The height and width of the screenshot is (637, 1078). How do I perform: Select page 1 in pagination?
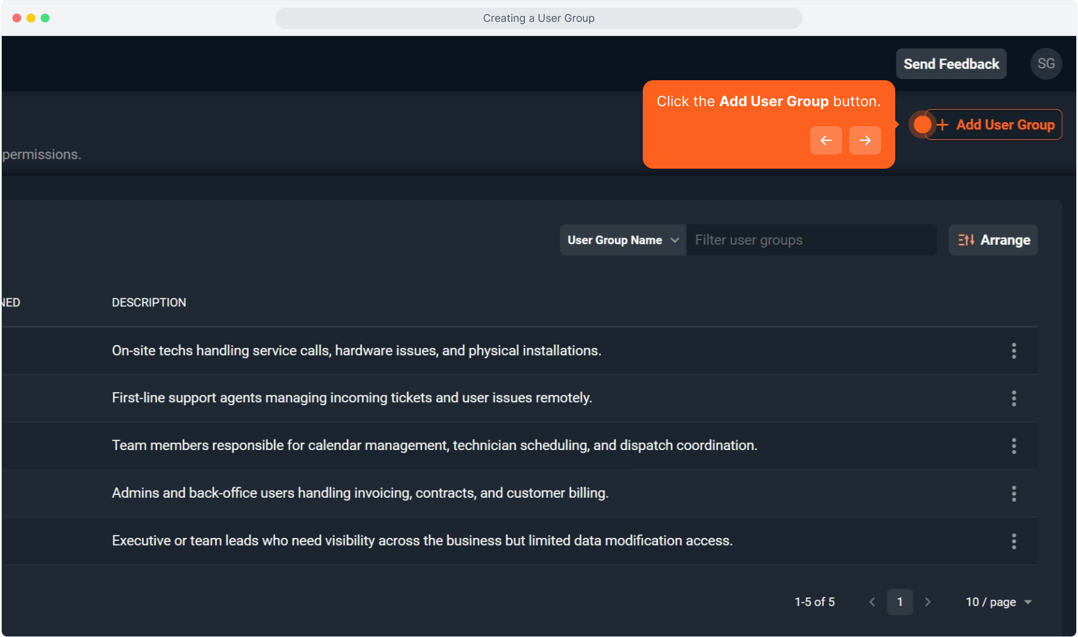899,602
